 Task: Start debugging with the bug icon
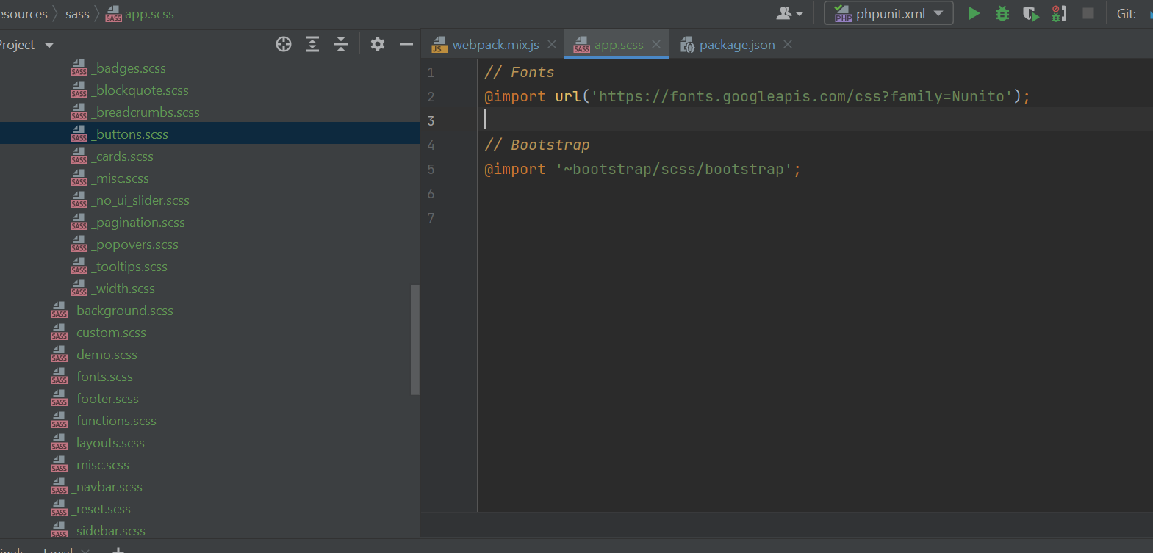point(1002,13)
